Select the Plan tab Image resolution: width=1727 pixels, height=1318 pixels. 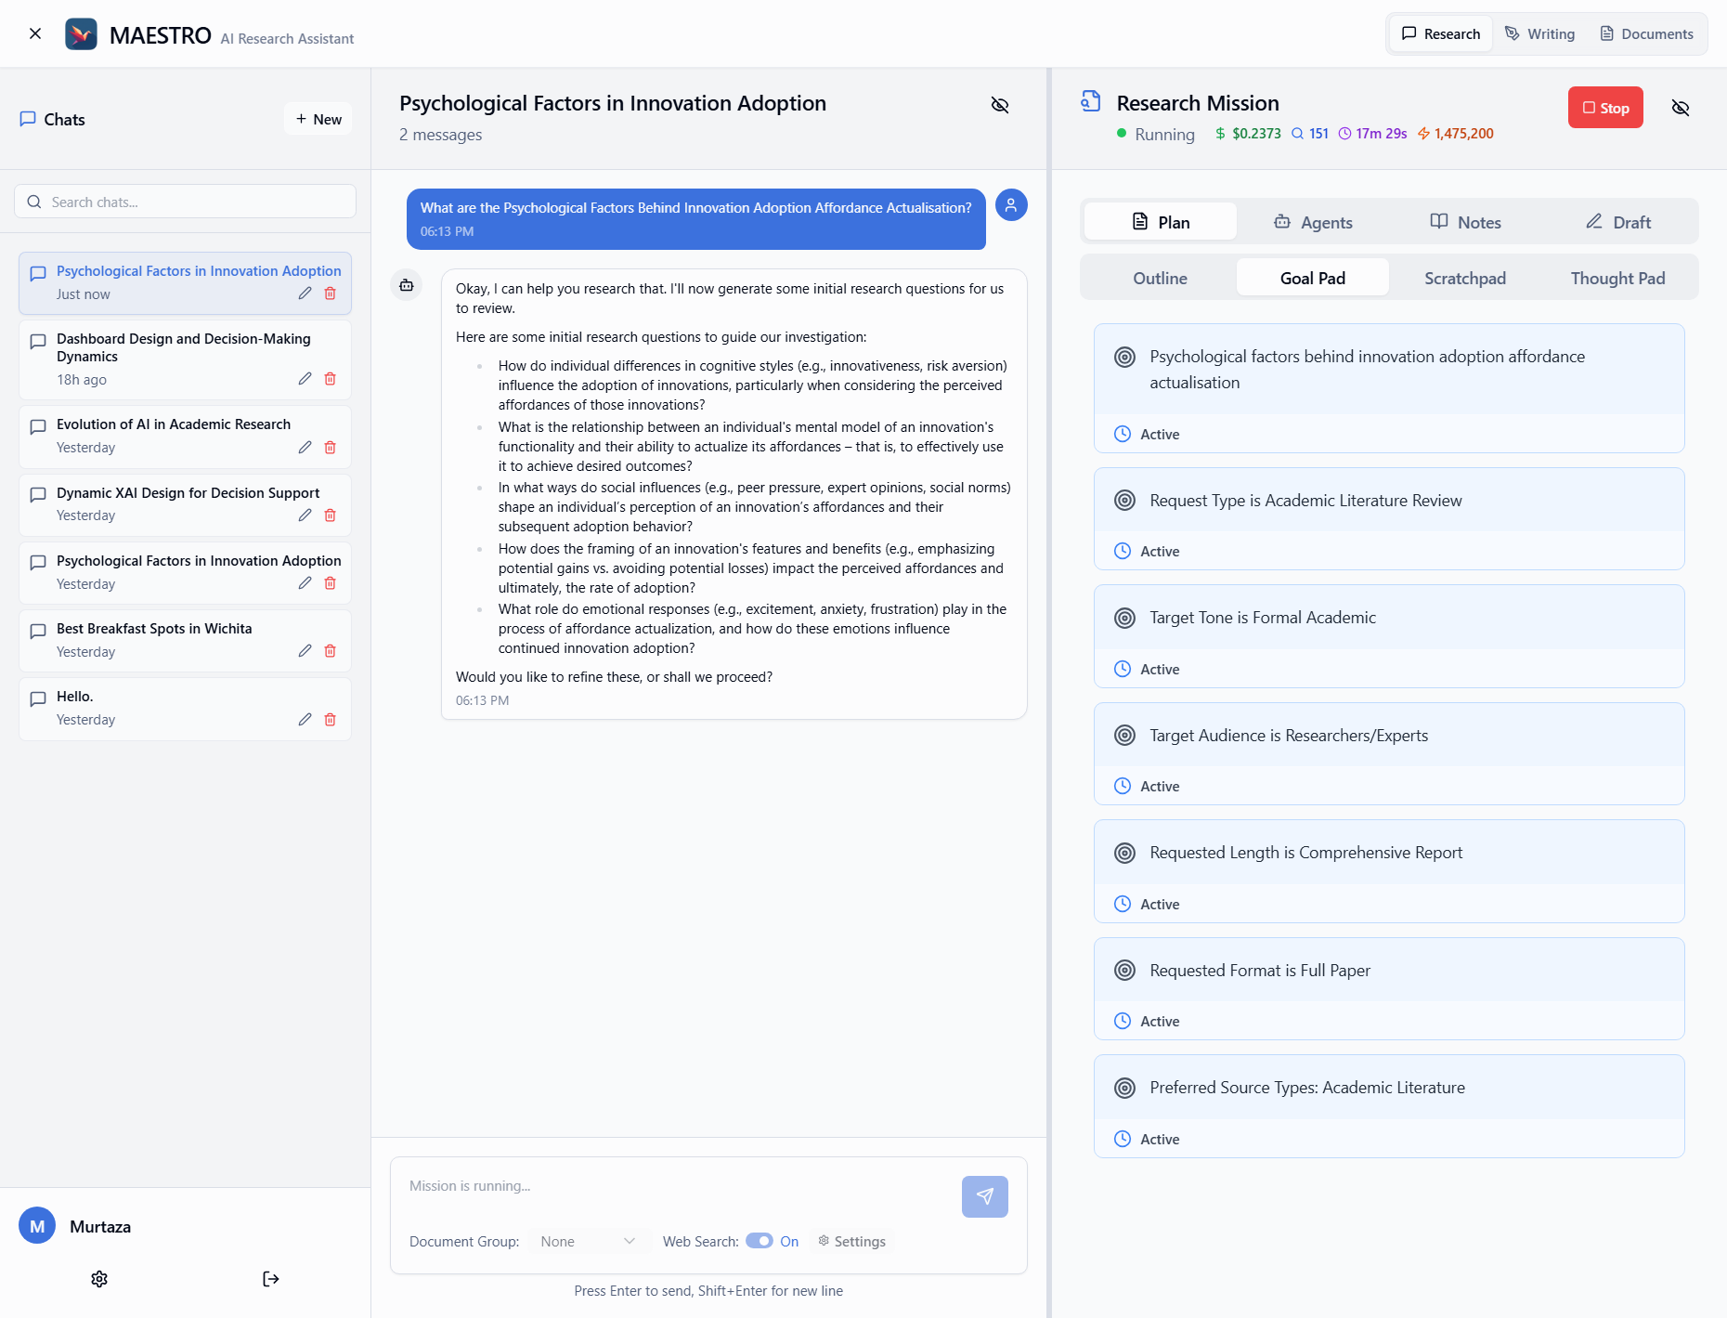pyautogui.click(x=1161, y=222)
